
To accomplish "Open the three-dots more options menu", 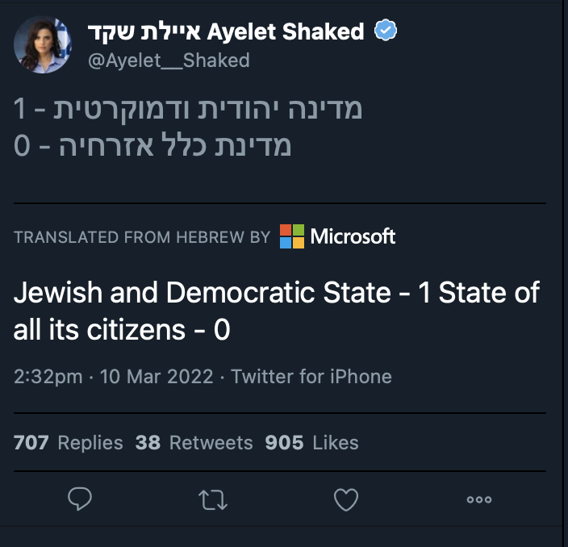I will pos(478,500).
